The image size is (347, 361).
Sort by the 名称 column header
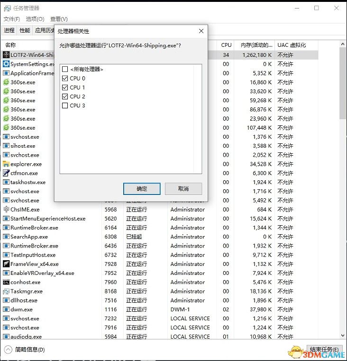pos(27,45)
